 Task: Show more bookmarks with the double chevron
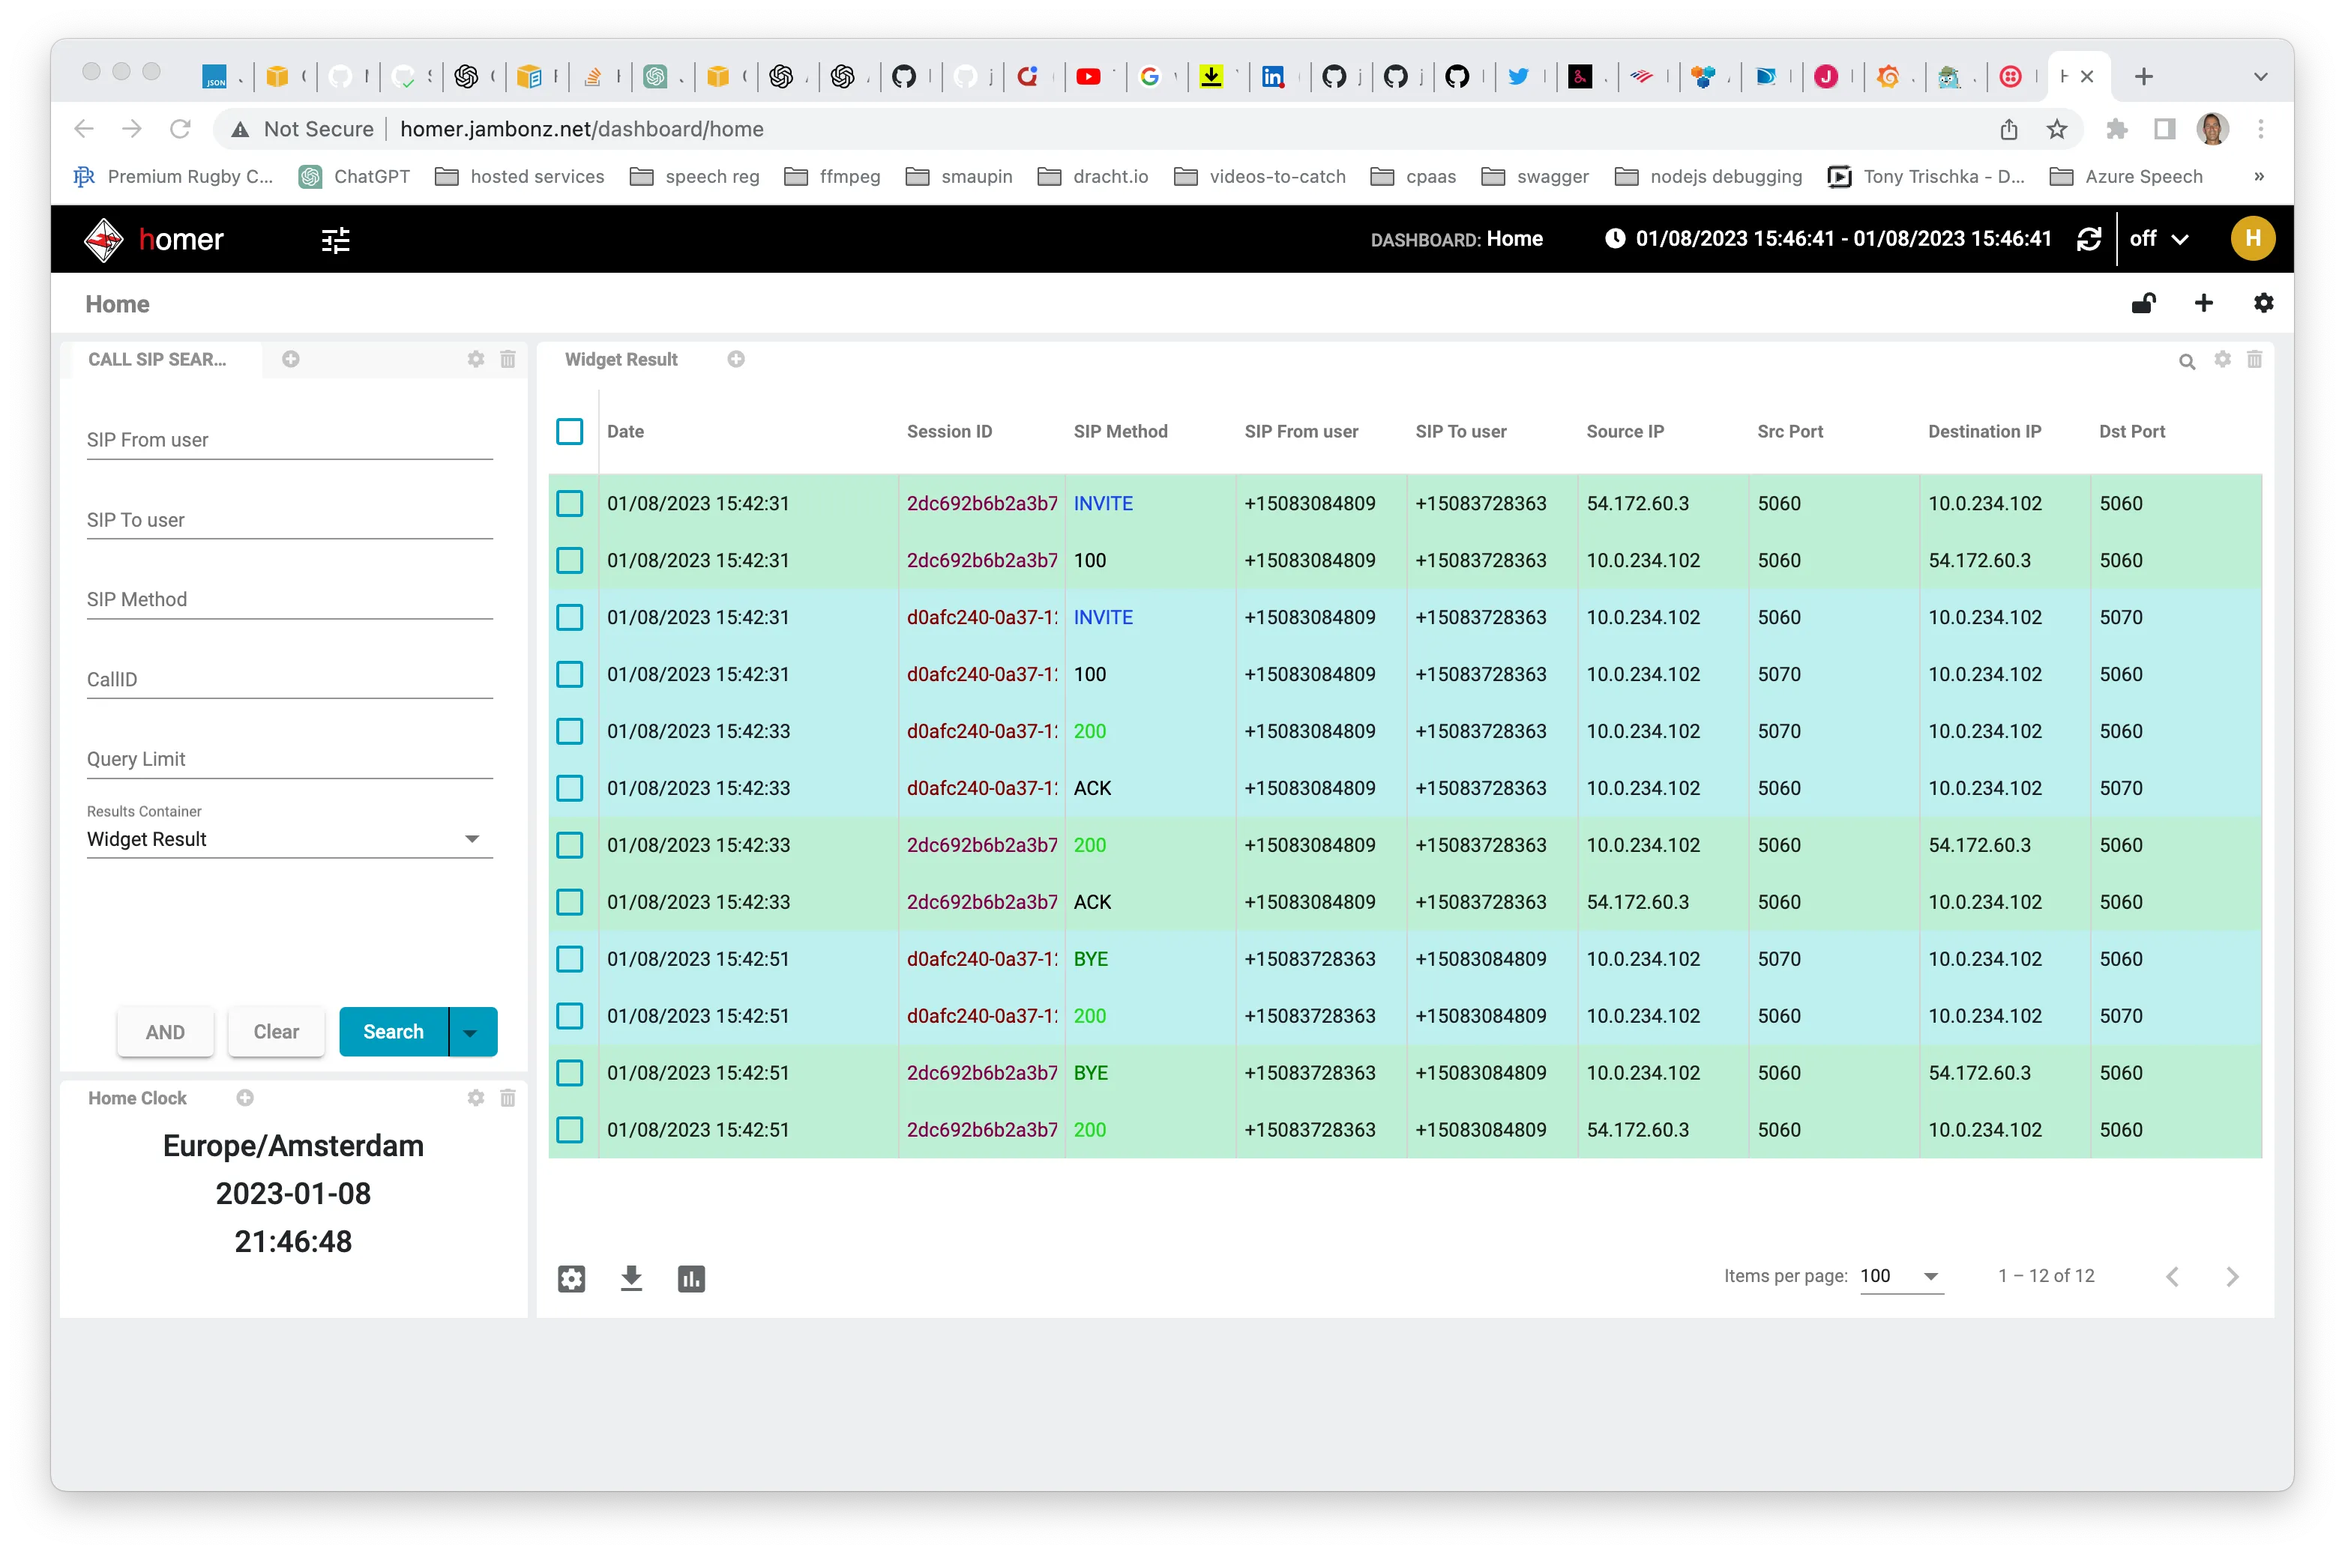pyautogui.click(x=2259, y=176)
